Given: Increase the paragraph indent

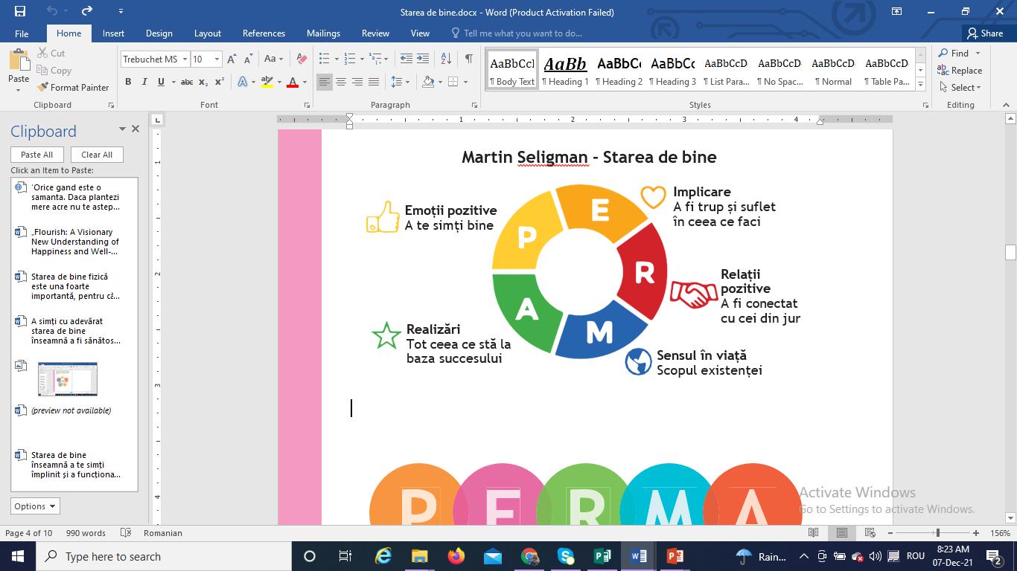Looking at the screenshot, I should tap(423, 59).
